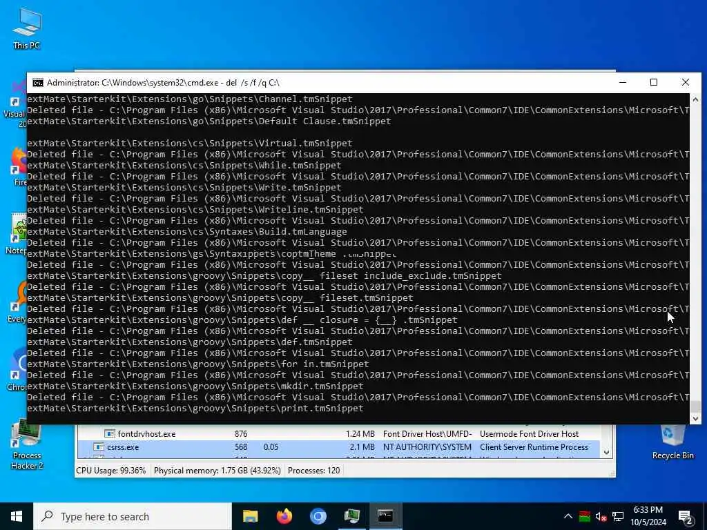Viewport: 707px width, 530px height.
Task: Click Processes: 120 status bar entry
Action: (314, 471)
